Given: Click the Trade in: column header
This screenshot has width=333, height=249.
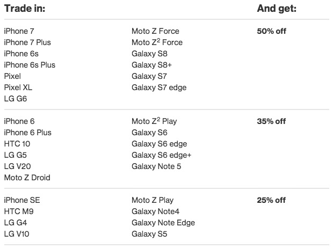Looking at the screenshot, I should 25,9.
